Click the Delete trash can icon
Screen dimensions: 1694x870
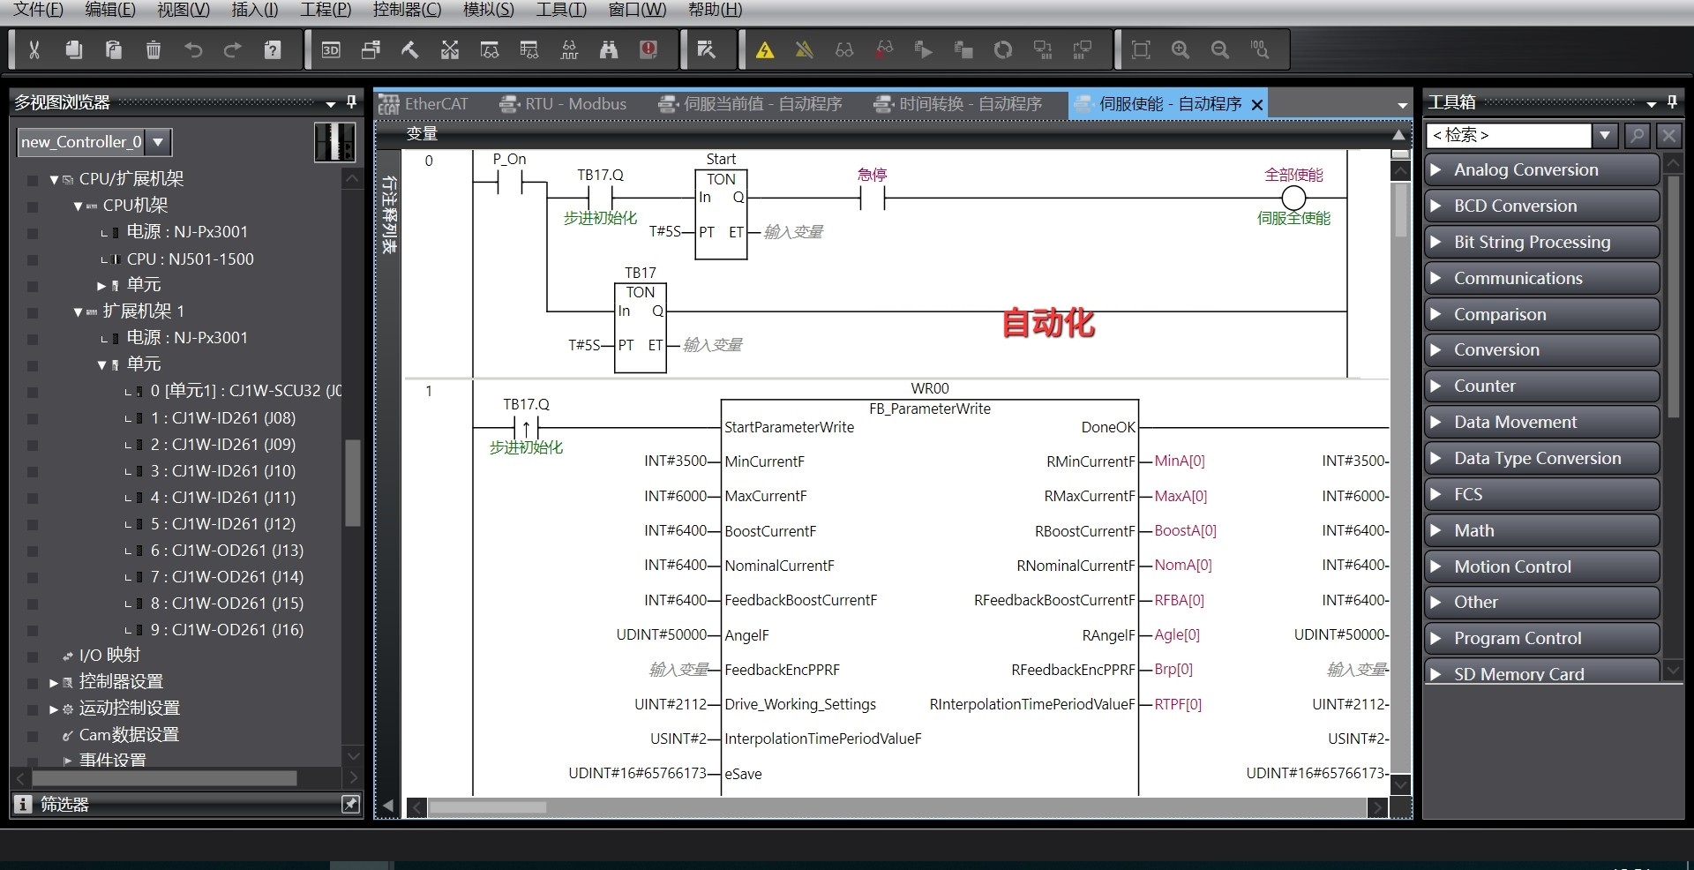point(154,49)
